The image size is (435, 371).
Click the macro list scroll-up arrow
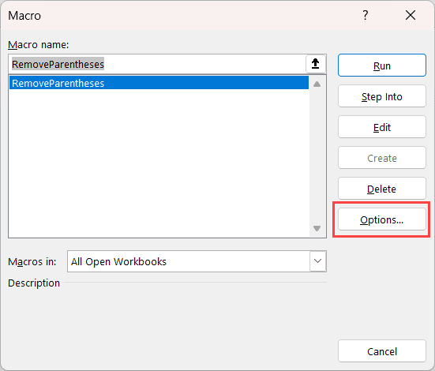pyautogui.click(x=317, y=84)
